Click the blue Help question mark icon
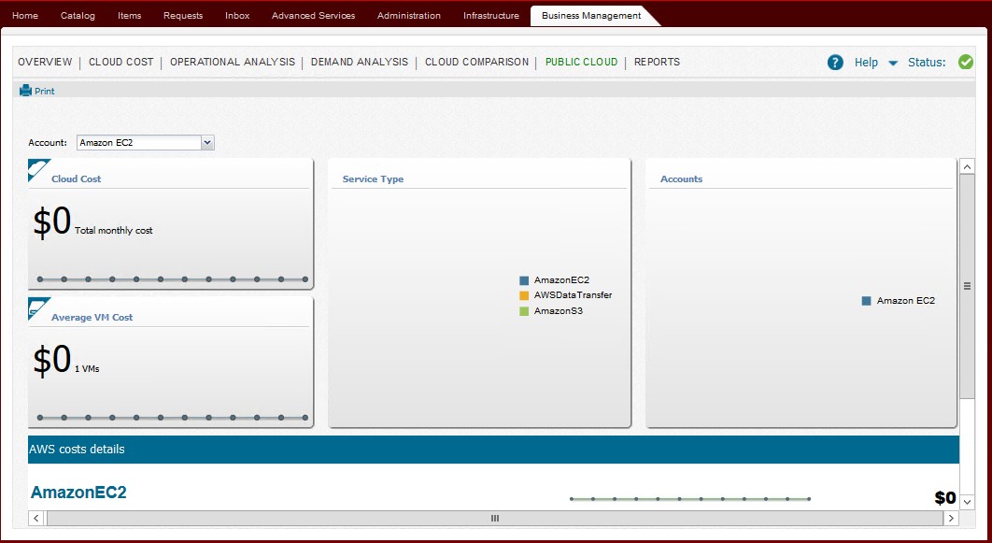Image resolution: width=992 pixels, height=543 pixels. pyautogui.click(x=835, y=63)
